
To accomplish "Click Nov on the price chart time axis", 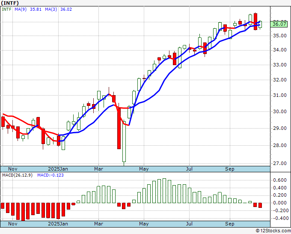I will (x=13, y=169).
